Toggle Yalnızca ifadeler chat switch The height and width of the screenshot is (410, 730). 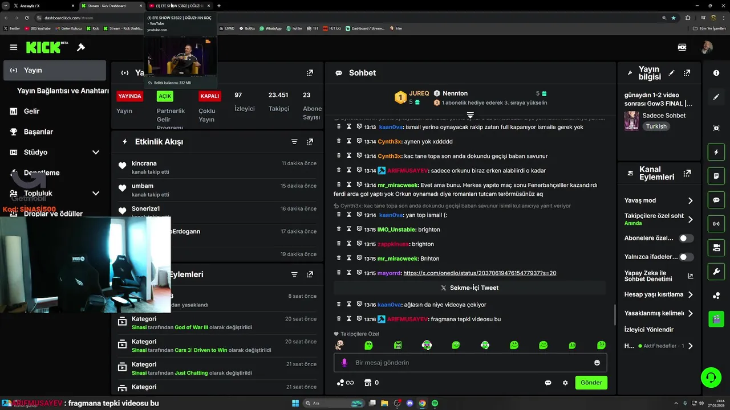687,257
